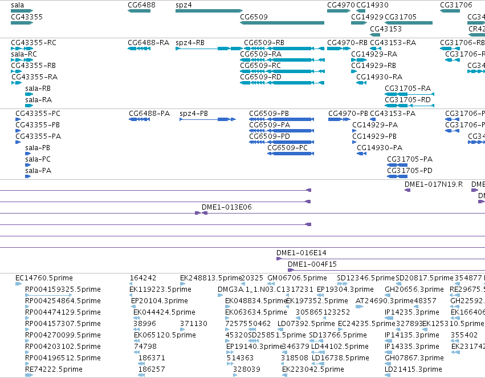Select EST GM06706.5prime
The height and width of the screenshot is (378, 485).
coord(271,284)
